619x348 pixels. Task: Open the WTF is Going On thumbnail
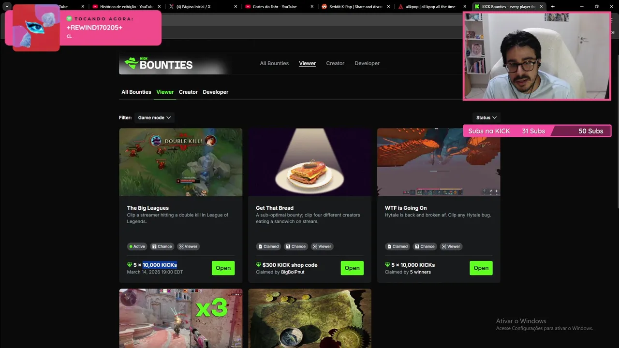point(439,162)
